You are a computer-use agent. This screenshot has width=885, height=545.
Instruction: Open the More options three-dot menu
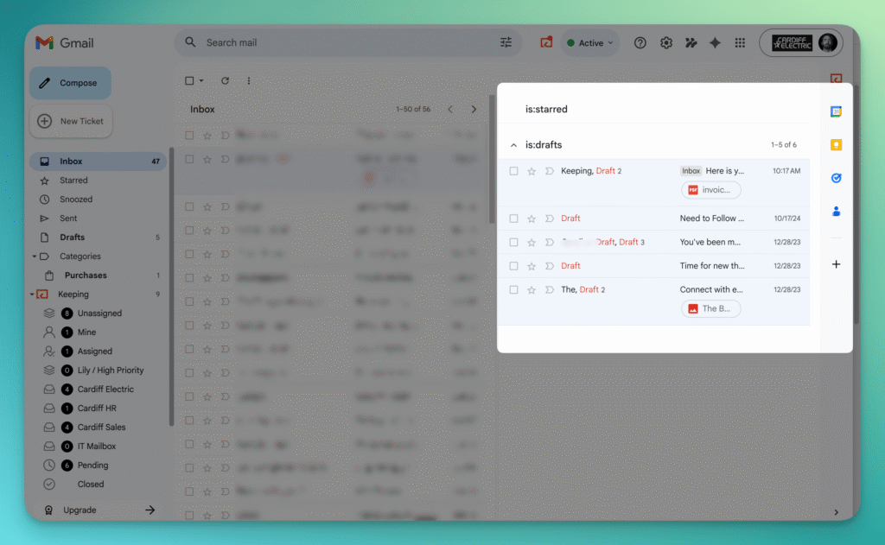point(248,80)
